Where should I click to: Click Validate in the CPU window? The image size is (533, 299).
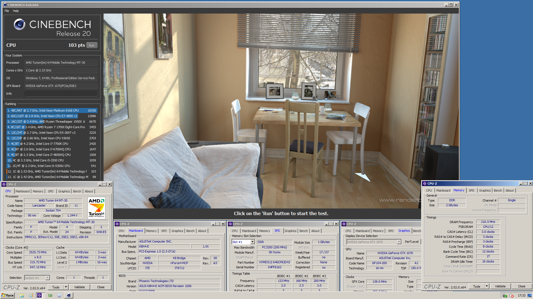click(79, 287)
